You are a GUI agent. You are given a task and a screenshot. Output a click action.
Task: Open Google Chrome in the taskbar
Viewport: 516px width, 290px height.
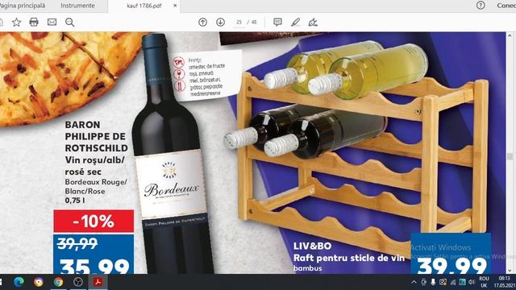58,282
